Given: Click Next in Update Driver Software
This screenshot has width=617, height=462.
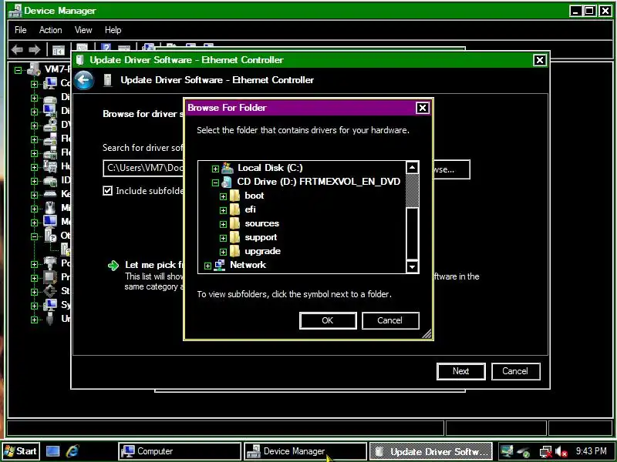Looking at the screenshot, I should click(460, 371).
